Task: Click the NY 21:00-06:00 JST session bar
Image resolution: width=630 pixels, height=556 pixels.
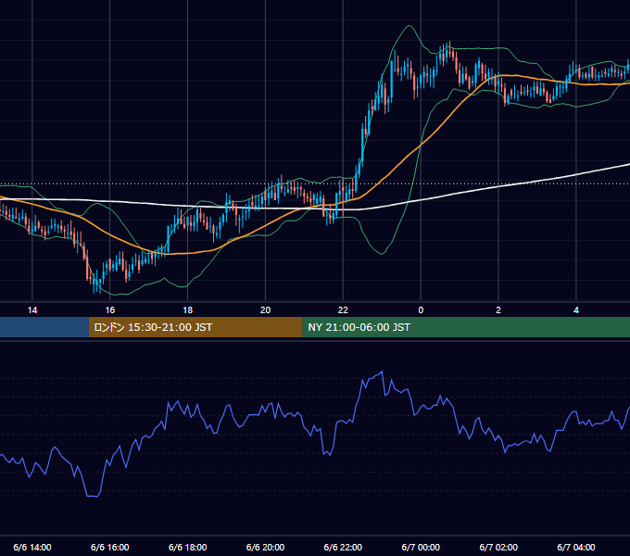Action: (x=466, y=327)
